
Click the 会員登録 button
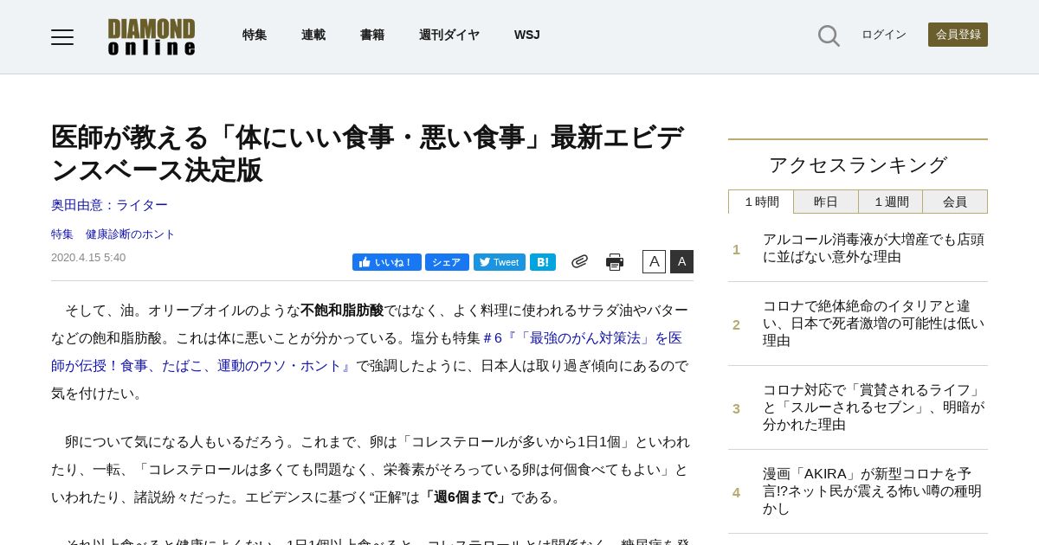pyautogui.click(x=958, y=35)
